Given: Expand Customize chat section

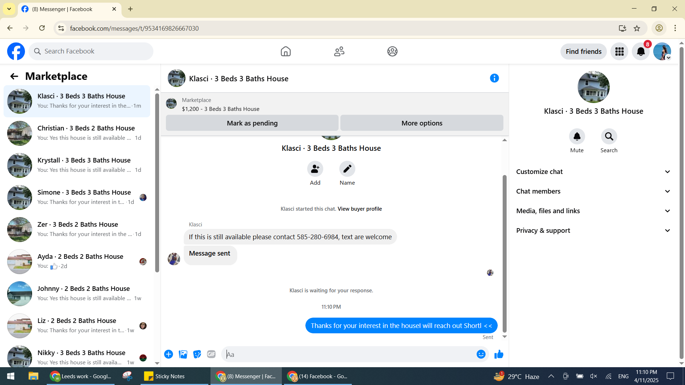Looking at the screenshot, I should coord(593,172).
